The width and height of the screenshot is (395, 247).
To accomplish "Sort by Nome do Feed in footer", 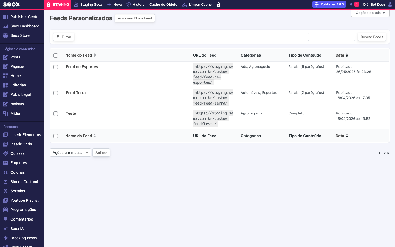I will point(81,136).
